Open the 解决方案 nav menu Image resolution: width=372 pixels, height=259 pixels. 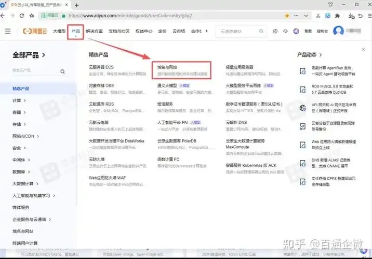(94, 31)
